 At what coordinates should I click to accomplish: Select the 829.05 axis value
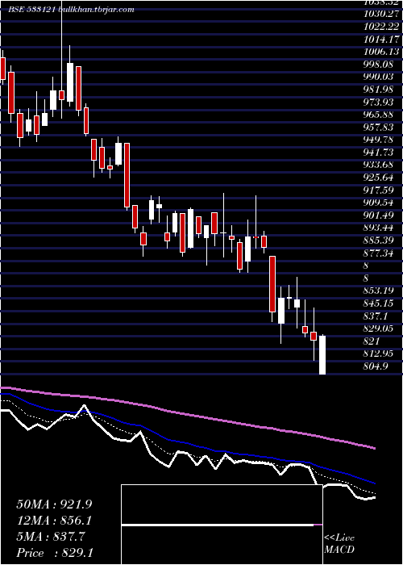point(380,329)
